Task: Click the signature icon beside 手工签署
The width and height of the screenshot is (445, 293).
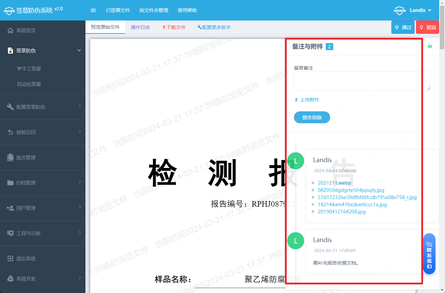Action: (20, 68)
